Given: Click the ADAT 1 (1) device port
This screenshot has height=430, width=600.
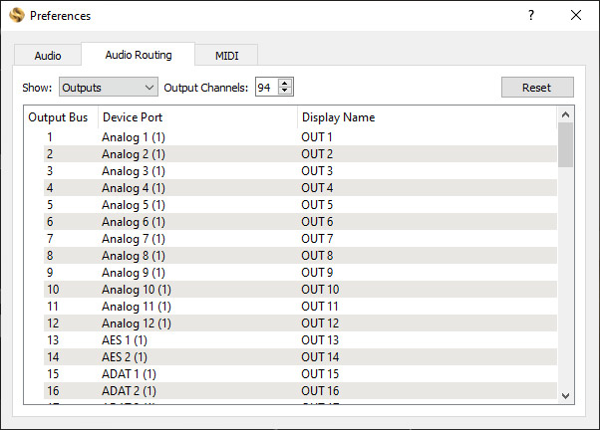Looking at the screenshot, I should click(129, 374).
